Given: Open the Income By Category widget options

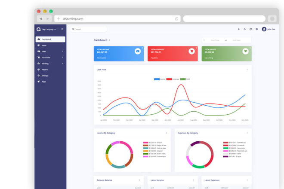Looking at the screenshot, I should pyautogui.click(x=166, y=133).
